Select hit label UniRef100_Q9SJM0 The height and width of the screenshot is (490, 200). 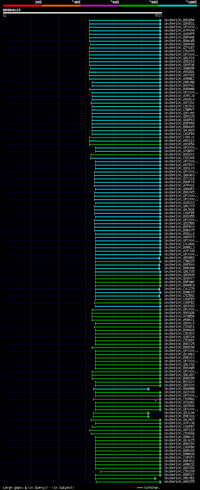tap(179, 113)
